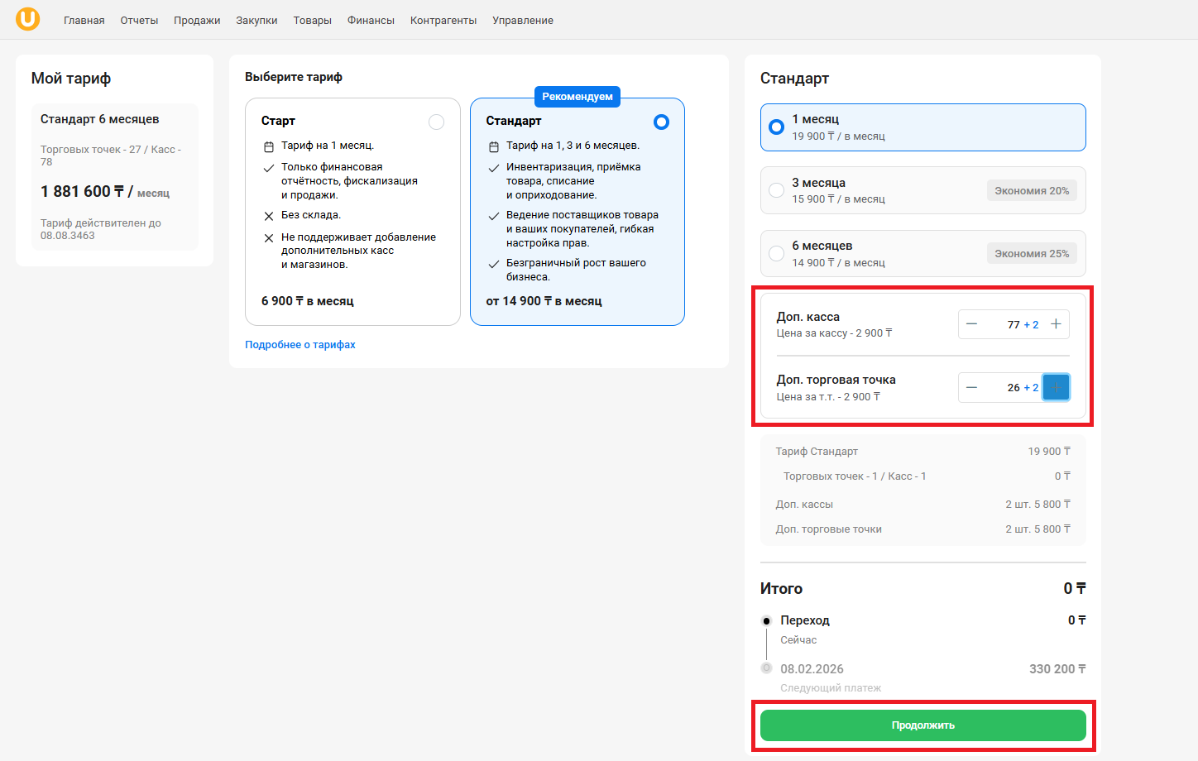
Task: Click the Следующий платеж caption
Action: pyautogui.click(x=831, y=688)
